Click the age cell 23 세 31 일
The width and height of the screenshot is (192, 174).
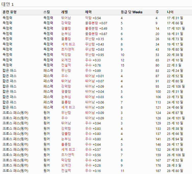pyautogui.click(x=175, y=91)
